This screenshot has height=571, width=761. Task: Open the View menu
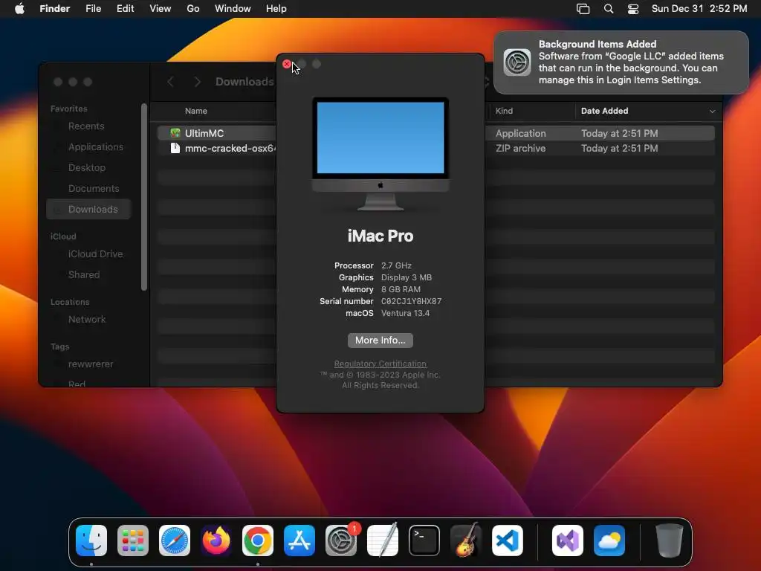pyautogui.click(x=161, y=9)
